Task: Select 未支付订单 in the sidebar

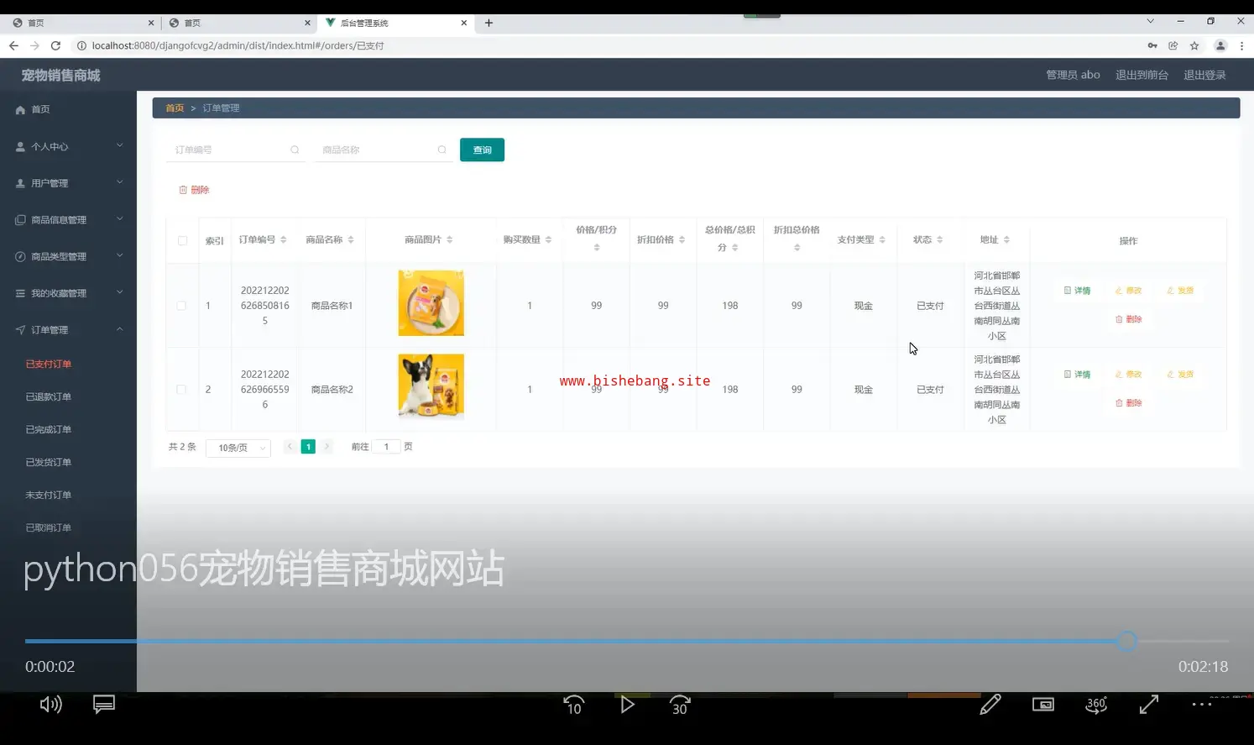Action: coord(49,496)
